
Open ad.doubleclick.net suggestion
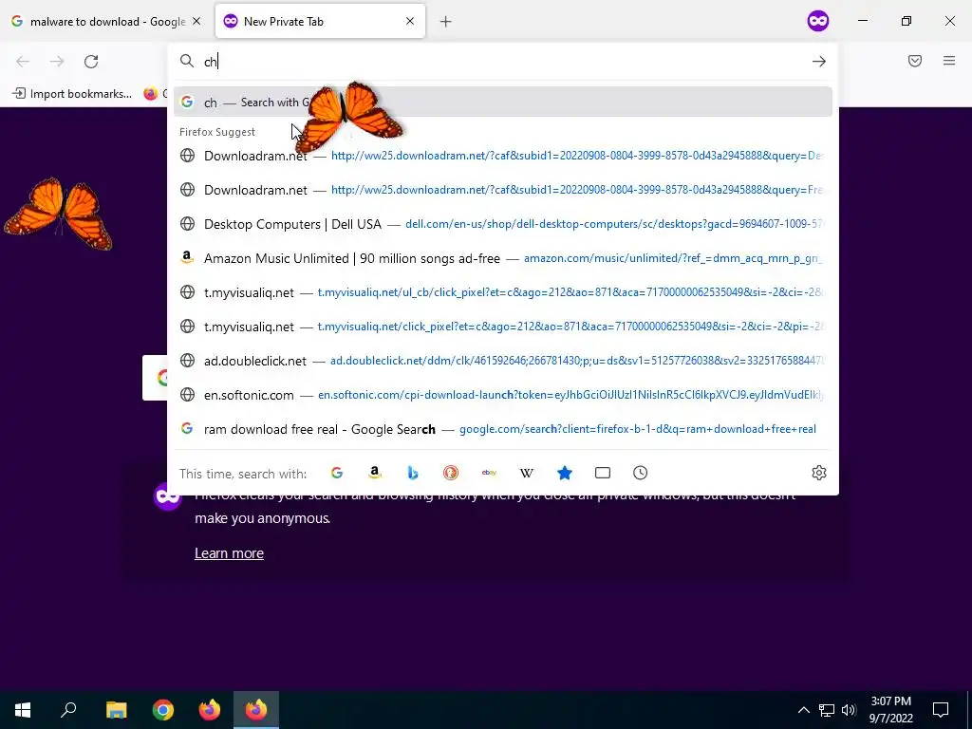pyautogui.click(x=503, y=361)
